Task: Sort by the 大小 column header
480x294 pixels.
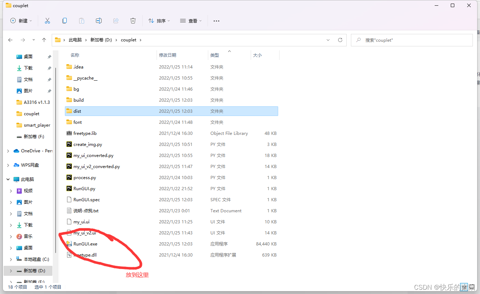Action: click(257, 55)
